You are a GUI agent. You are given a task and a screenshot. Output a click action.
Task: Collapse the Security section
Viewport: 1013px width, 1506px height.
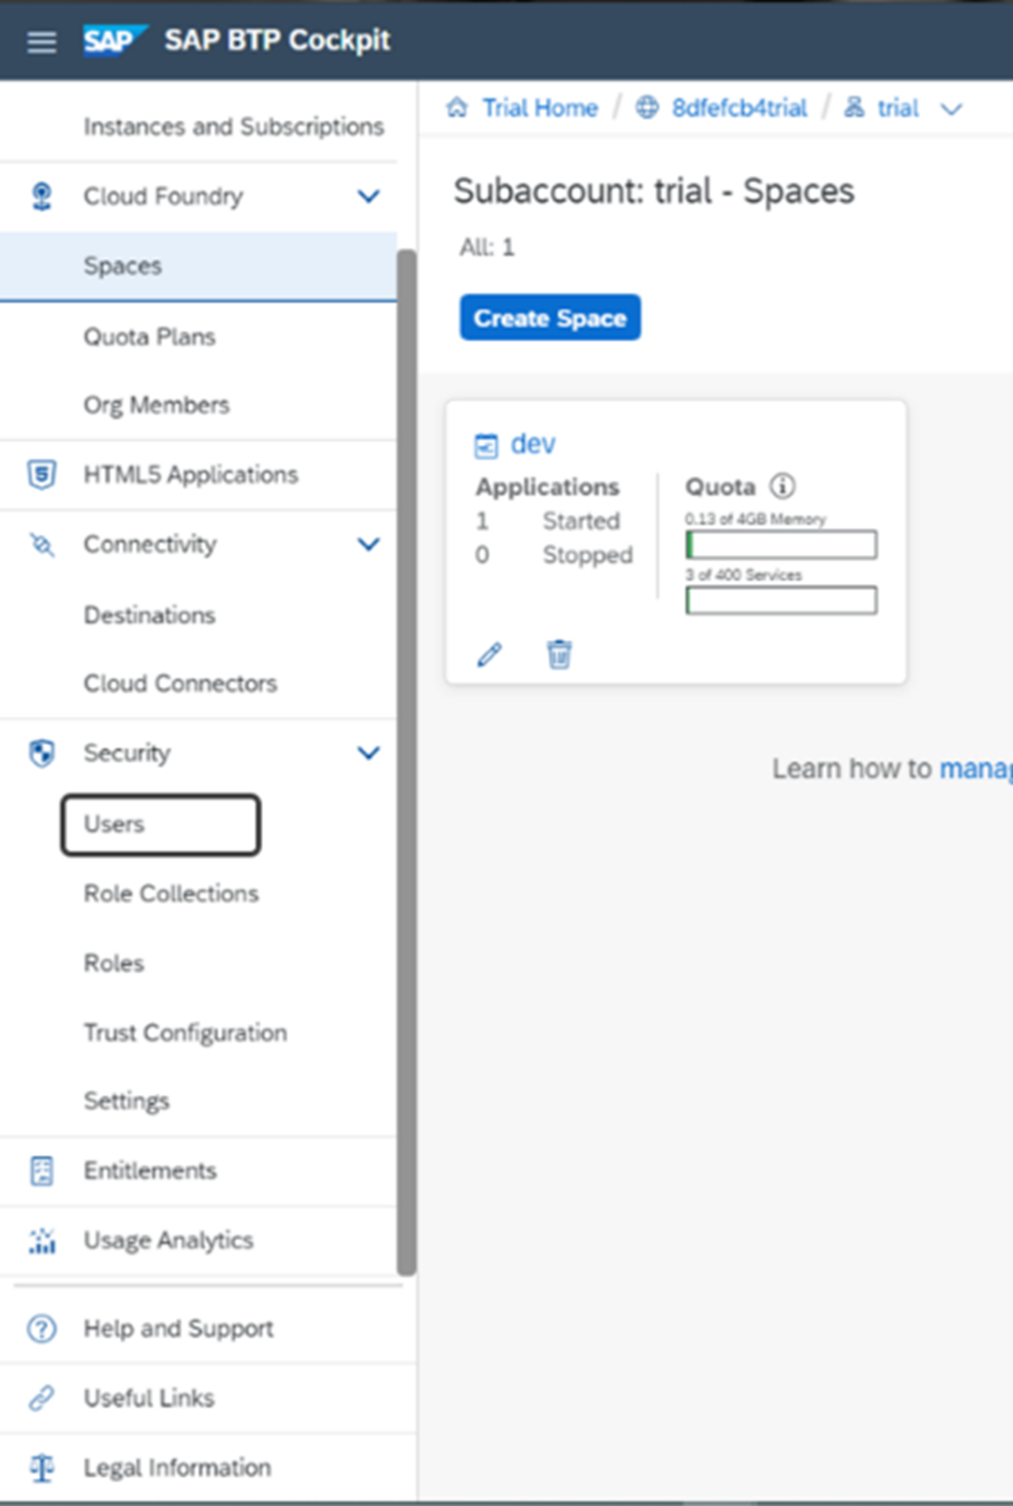coord(368,753)
